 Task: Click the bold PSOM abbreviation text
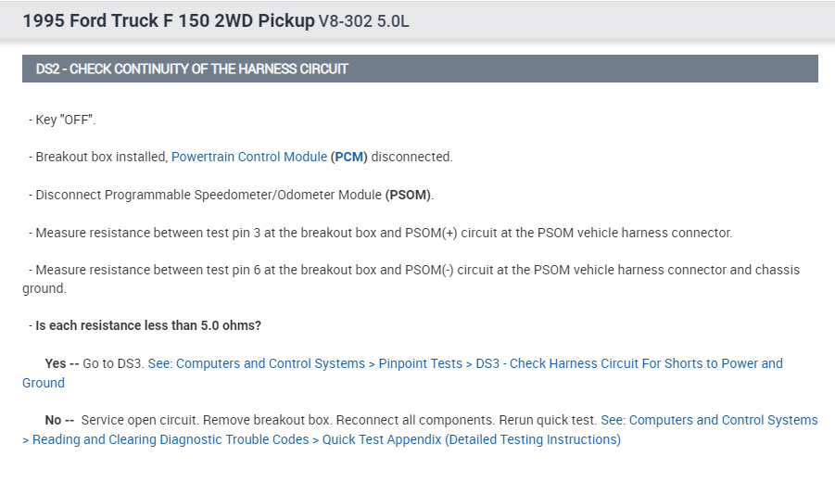pos(409,195)
